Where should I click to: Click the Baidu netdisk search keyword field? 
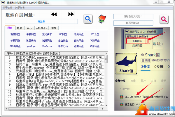[x=41, y=22]
